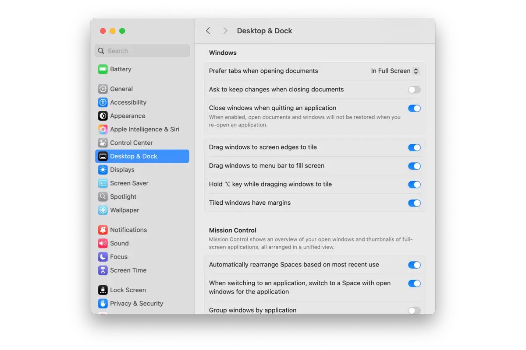Viewport: 526px width, 350px height.
Task: Click the yellow minimize window button
Action: pyautogui.click(x=113, y=31)
